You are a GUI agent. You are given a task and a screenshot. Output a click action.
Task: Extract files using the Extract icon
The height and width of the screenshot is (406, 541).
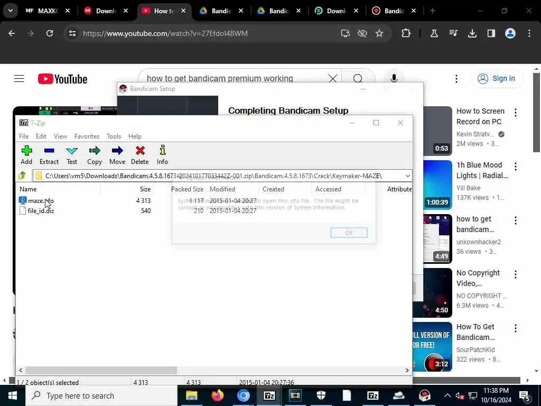pyautogui.click(x=49, y=155)
